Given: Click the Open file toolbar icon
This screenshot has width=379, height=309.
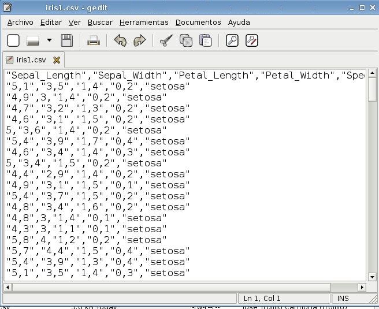Looking at the screenshot, I should (33, 40).
